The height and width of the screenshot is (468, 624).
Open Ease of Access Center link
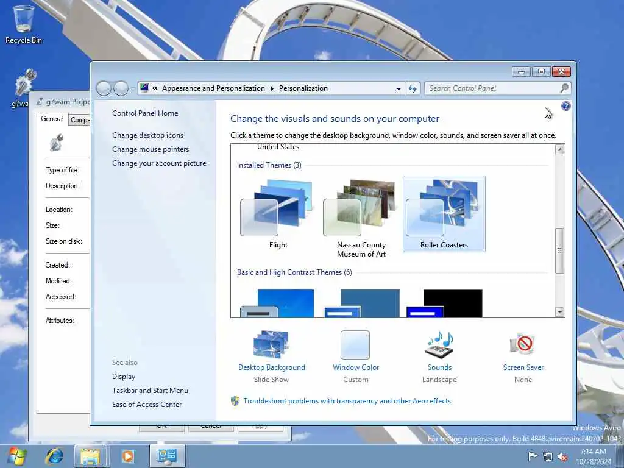(146, 405)
